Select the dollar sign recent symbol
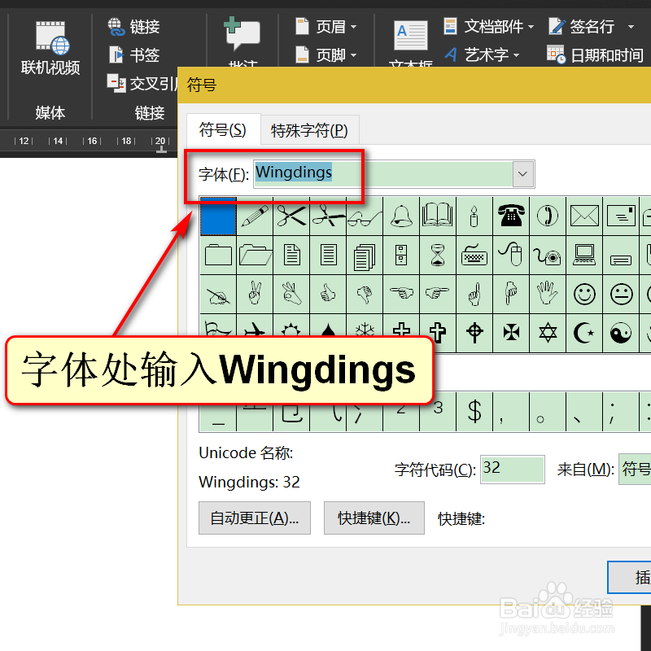This screenshot has height=651, width=651. click(474, 412)
